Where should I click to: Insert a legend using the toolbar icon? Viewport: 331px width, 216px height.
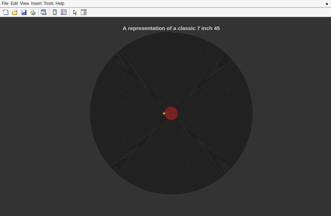[64, 12]
